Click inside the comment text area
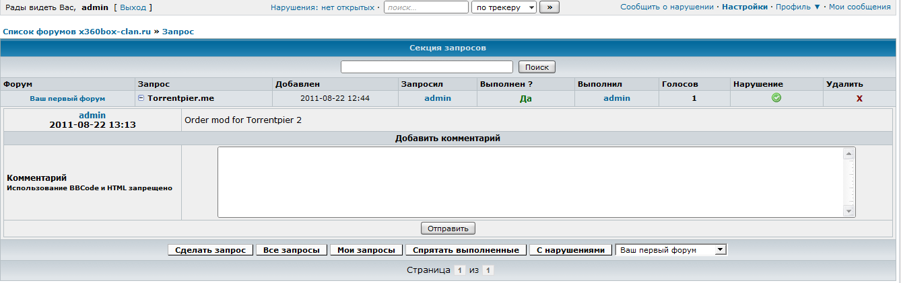 [x=530, y=182]
